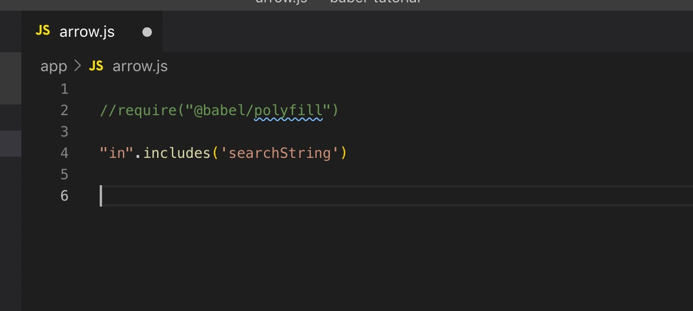Select line number 5 in the gutter
This screenshot has width=693, height=311.
(64, 174)
